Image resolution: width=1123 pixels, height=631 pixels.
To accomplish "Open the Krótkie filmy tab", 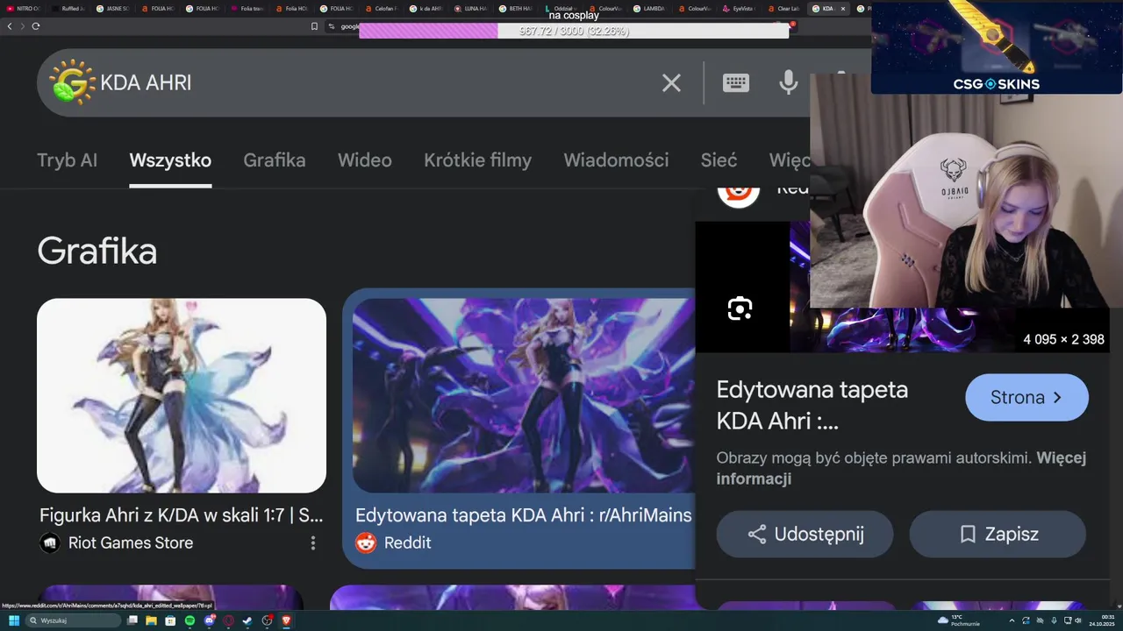I will point(478,160).
